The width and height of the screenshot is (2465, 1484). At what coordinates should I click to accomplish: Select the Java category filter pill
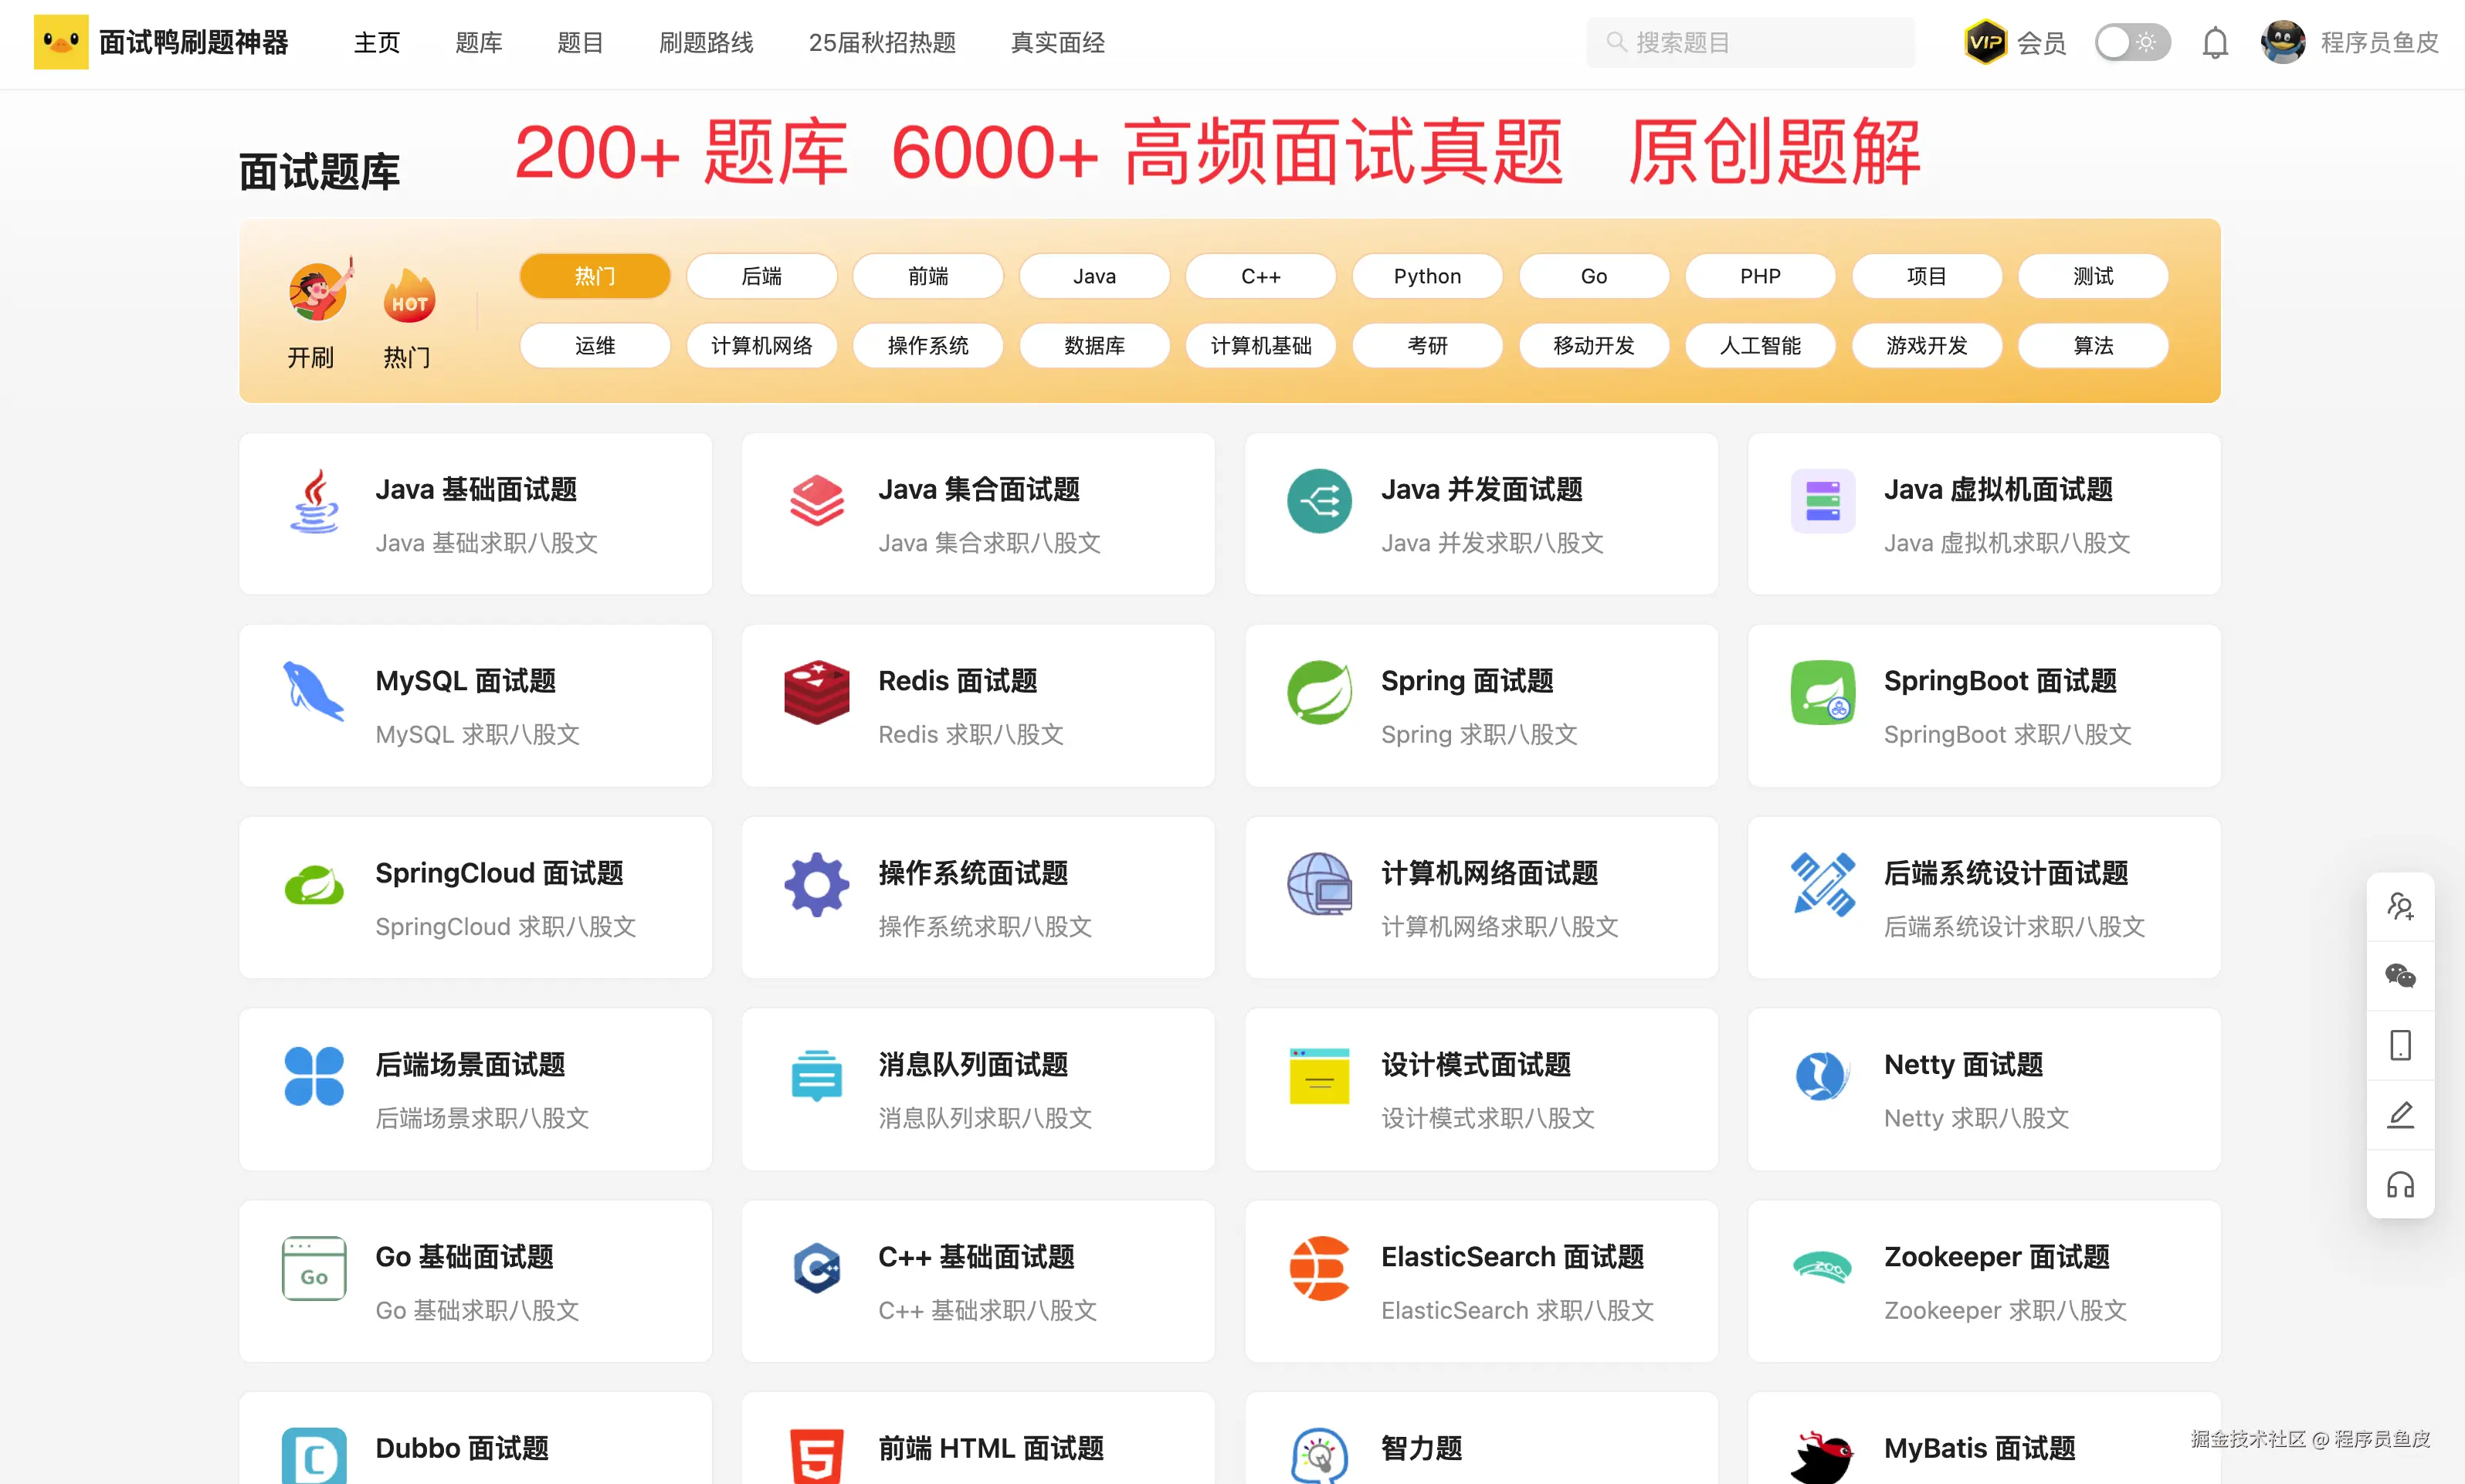pos(1094,276)
